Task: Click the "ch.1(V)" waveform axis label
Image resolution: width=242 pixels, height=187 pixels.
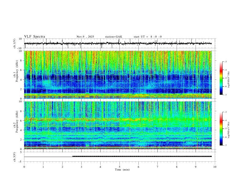Action: [15, 43]
